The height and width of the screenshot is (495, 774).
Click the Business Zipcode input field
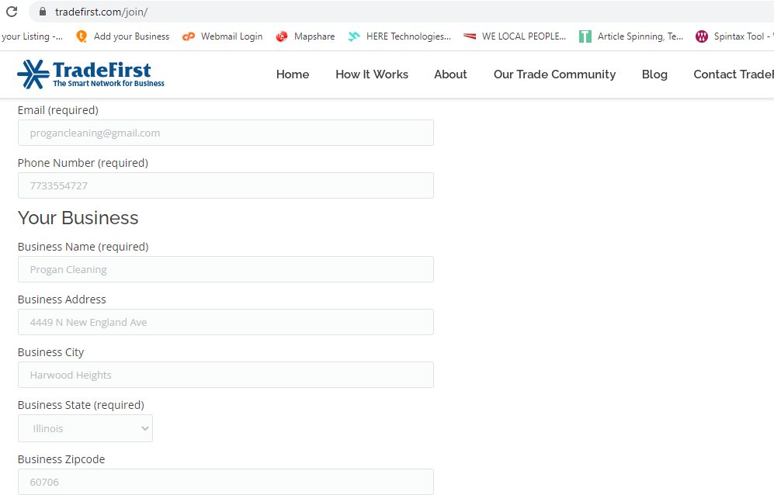[x=226, y=482]
